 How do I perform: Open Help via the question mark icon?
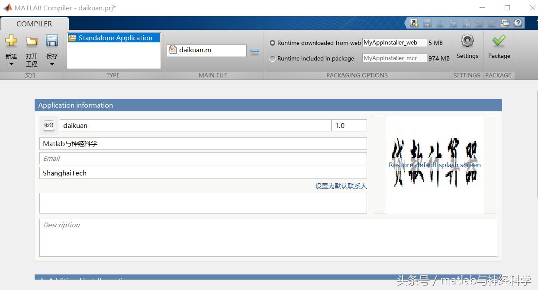coord(518,23)
